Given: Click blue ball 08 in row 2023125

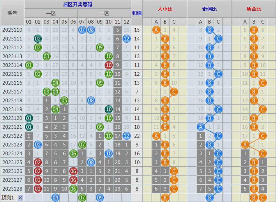Looking at the screenshot, I should 91,162.
